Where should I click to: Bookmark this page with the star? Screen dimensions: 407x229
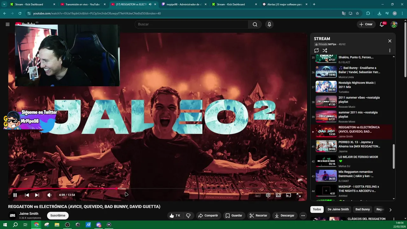[x=357, y=13]
